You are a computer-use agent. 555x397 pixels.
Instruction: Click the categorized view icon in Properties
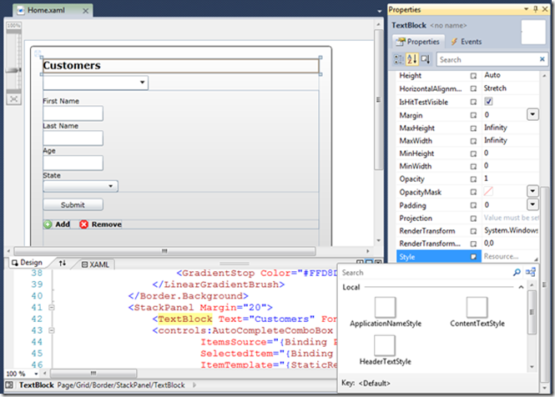399,59
